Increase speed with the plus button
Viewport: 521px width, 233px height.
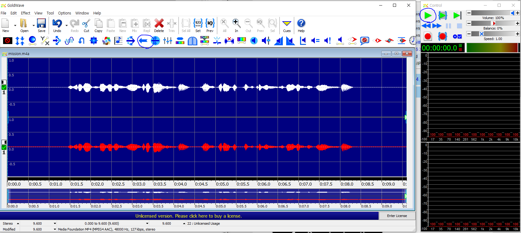(518, 34)
